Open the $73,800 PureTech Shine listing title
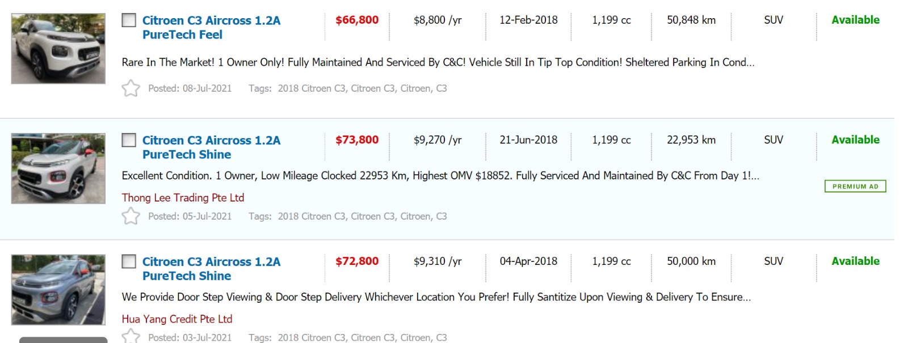 [211, 147]
